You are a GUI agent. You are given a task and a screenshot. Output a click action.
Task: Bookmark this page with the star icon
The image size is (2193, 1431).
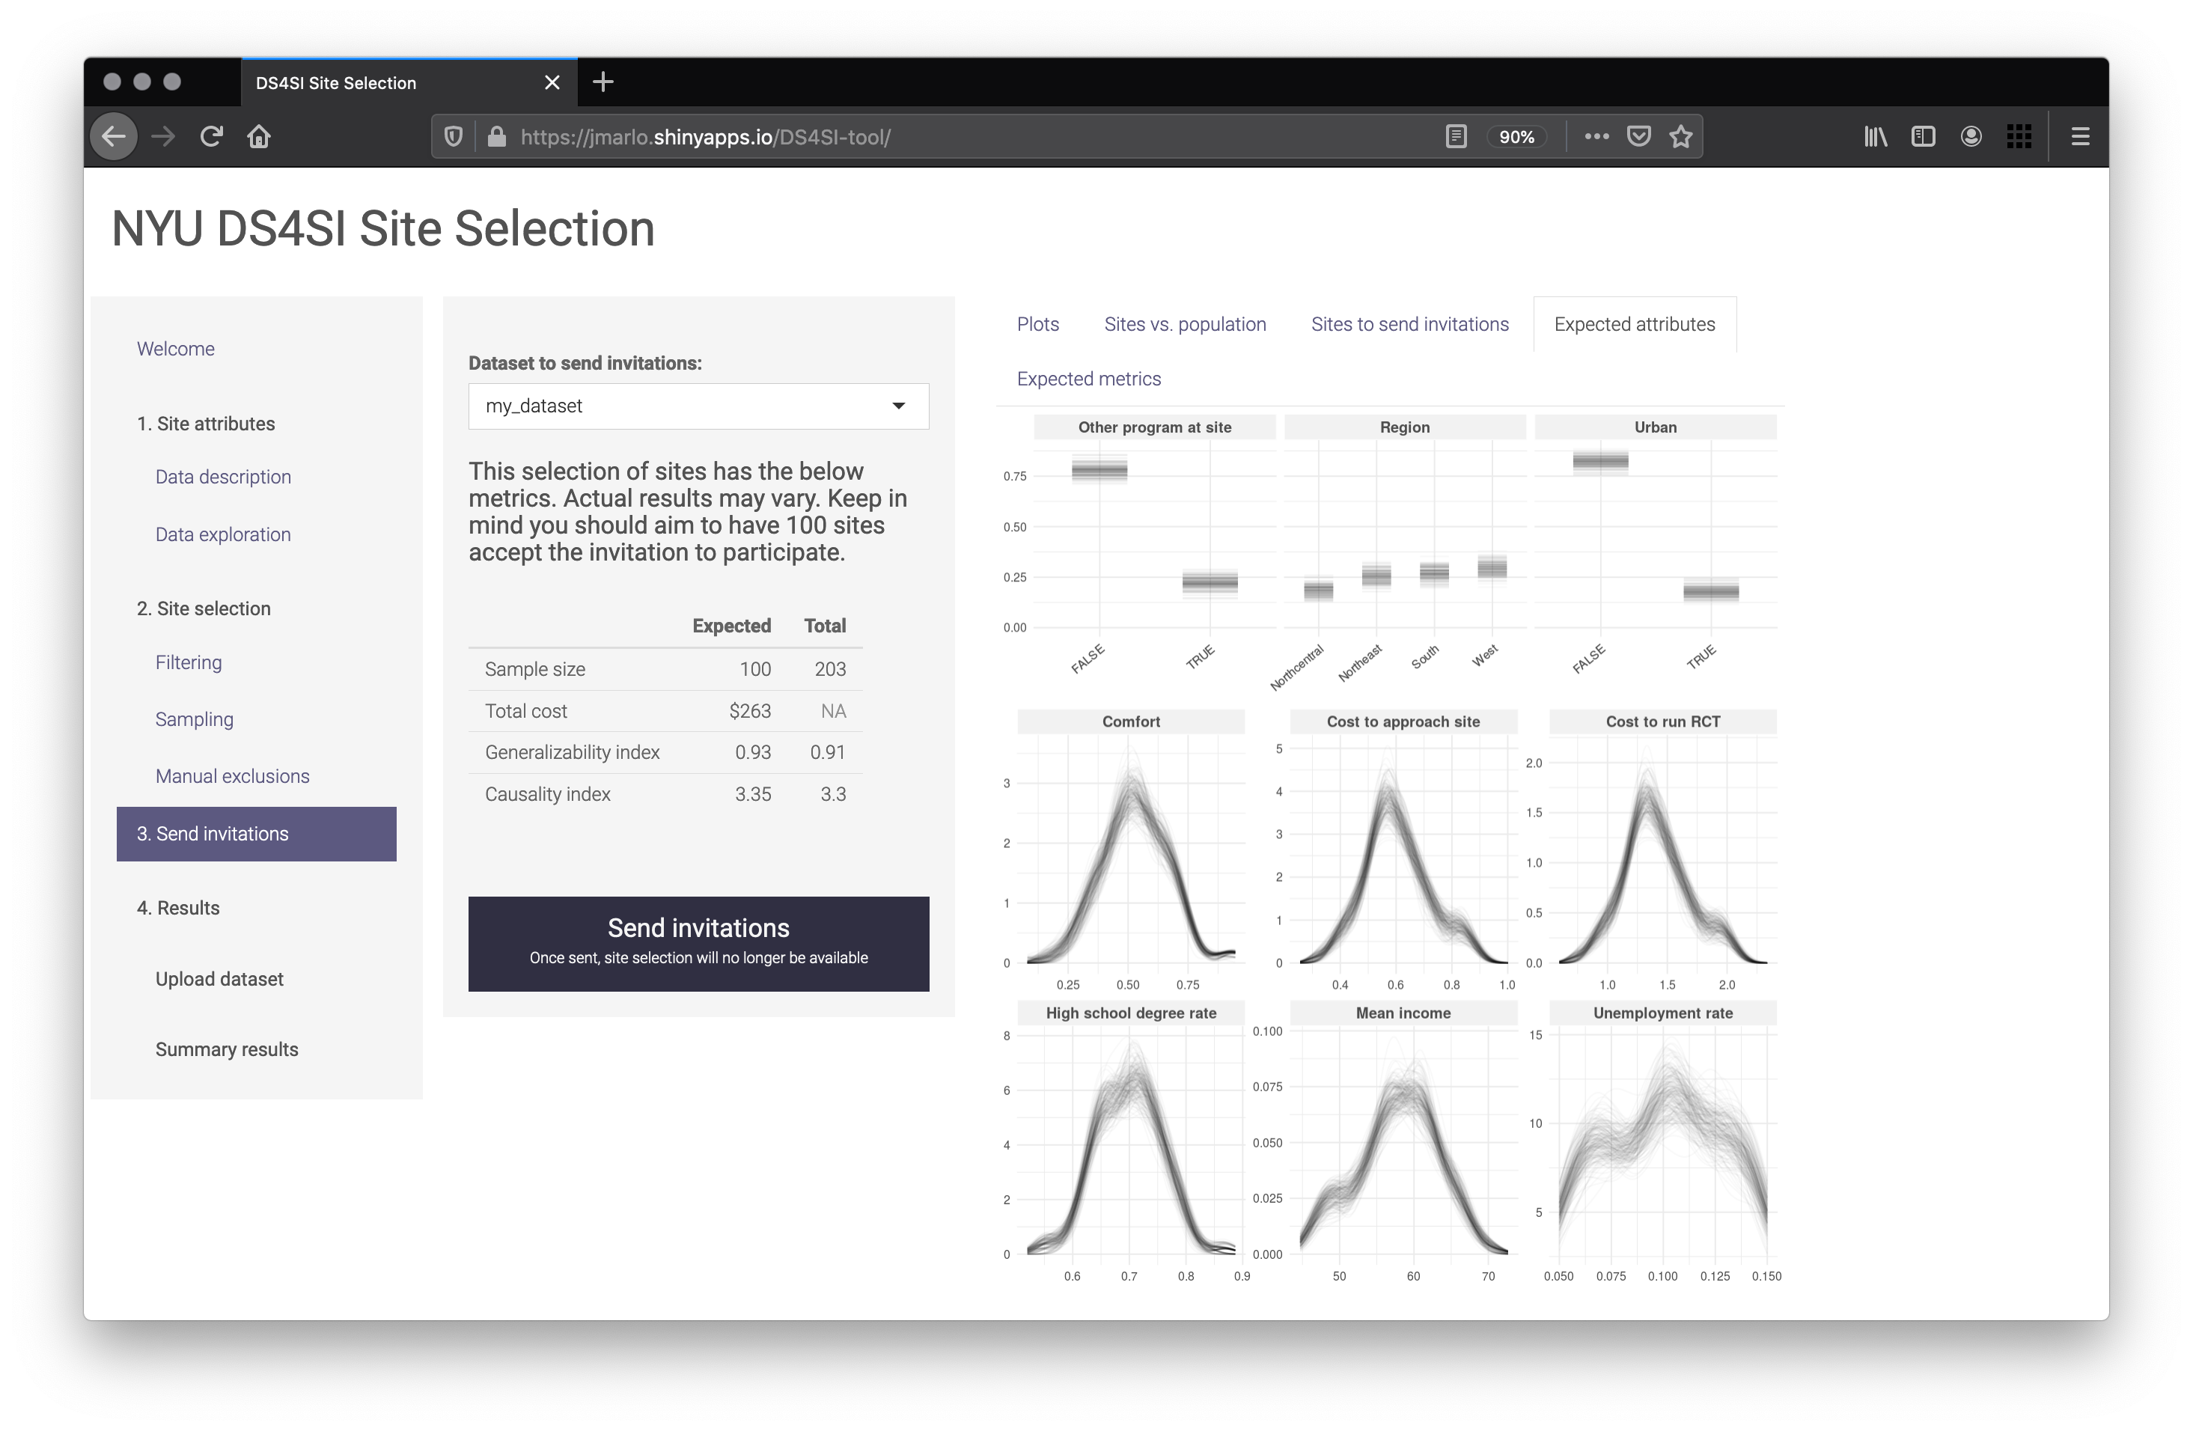pos(1681,136)
